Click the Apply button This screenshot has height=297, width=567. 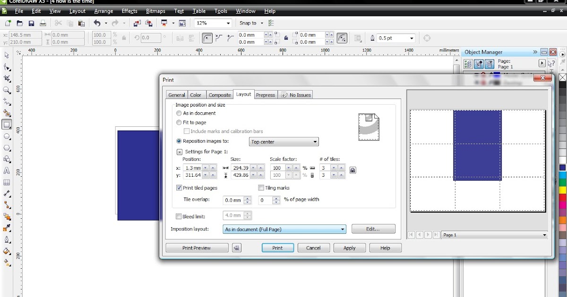point(349,247)
